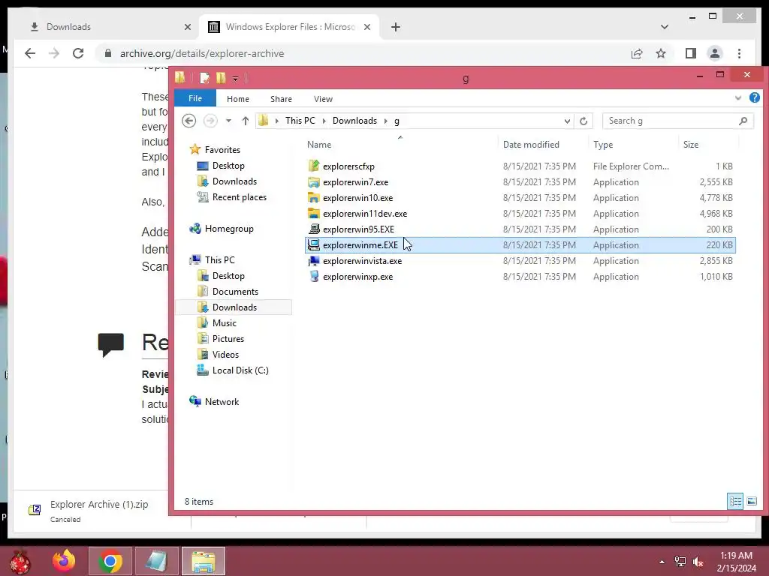The height and width of the screenshot is (576, 769).
Task: Switch to Large icons view layout
Action: coord(751,501)
